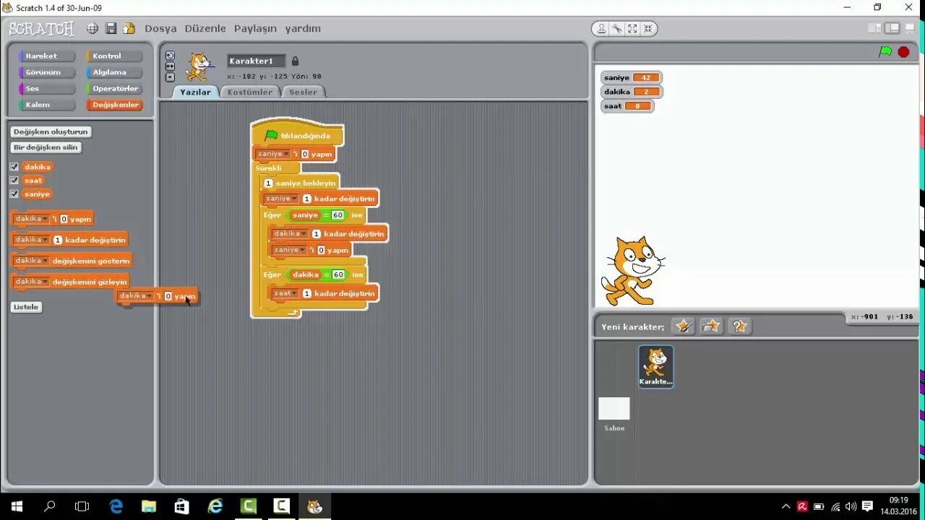Open taskbar search
This screenshot has height=520, width=925.
(x=50, y=506)
